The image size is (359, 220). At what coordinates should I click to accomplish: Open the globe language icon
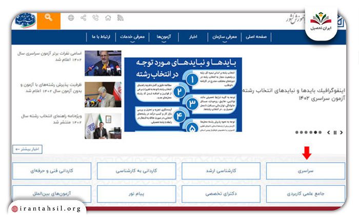coord(71,18)
